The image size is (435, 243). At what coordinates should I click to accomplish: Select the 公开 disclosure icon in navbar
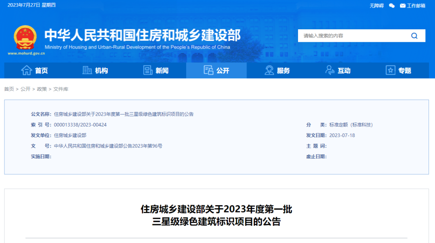pyautogui.click(x=208, y=70)
